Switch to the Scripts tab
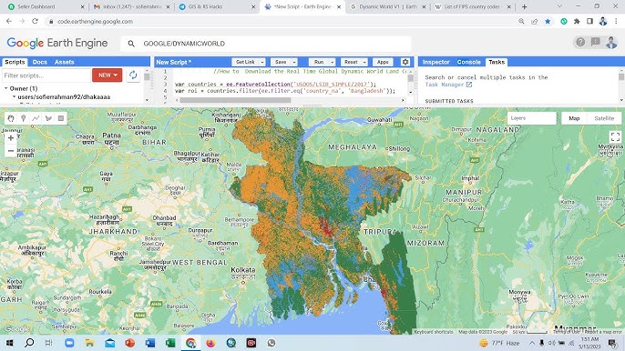Screen dimensions: 625x351 tap(15, 62)
